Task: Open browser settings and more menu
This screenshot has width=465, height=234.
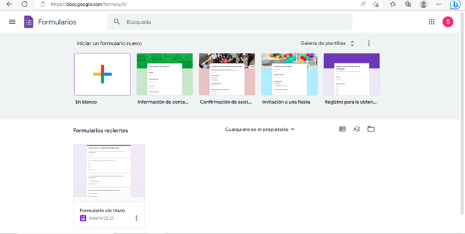Action: coord(439,4)
